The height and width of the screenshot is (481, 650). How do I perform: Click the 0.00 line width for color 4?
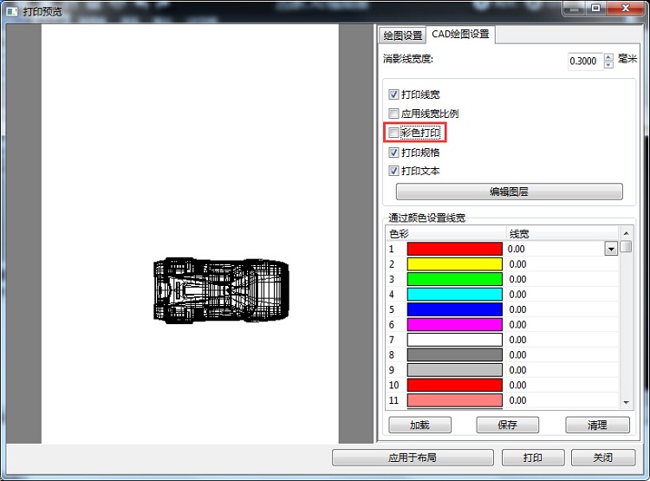517,295
